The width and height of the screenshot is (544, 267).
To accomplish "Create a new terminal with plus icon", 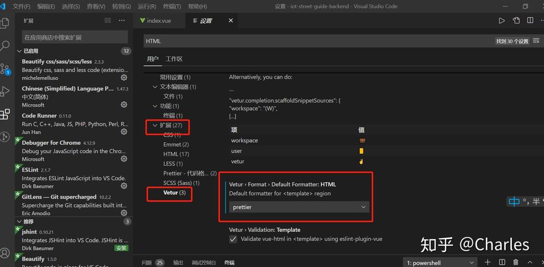I will tap(488, 262).
